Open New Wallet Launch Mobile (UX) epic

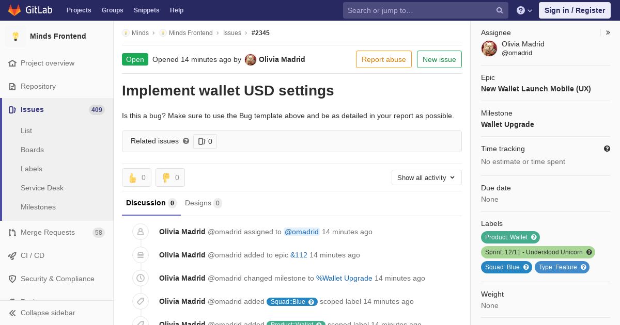click(536, 89)
